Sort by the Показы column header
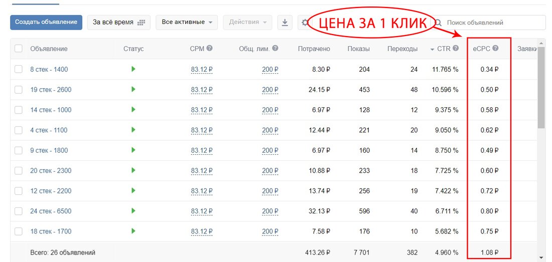Image resolution: width=552 pixels, height=262 pixels. (x=358, y=49)
